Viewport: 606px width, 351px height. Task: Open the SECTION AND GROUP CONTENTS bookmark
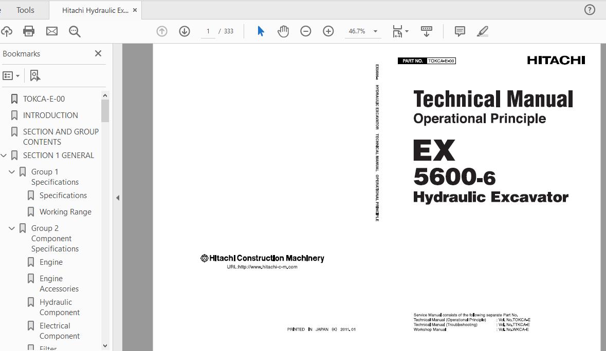(x=61, y=136)
